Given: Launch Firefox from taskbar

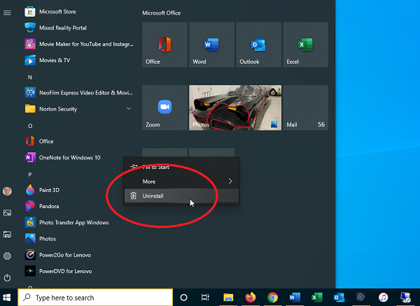Looking at the screenshot, I should pyautogui.click(x=251, y=298).
